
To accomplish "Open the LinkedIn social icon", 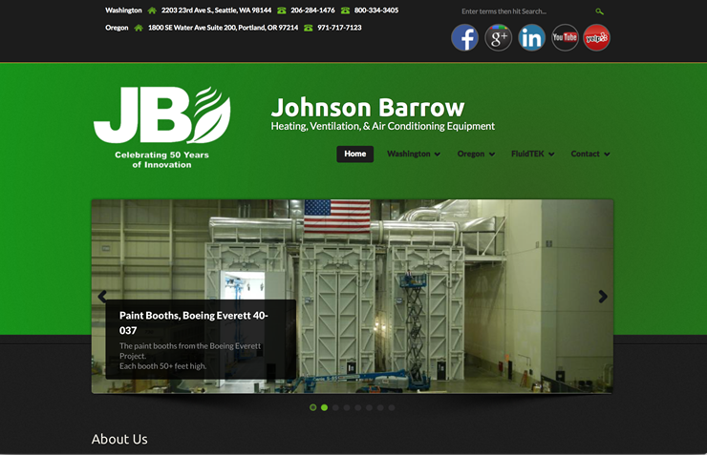I will [x=531, y=38].
